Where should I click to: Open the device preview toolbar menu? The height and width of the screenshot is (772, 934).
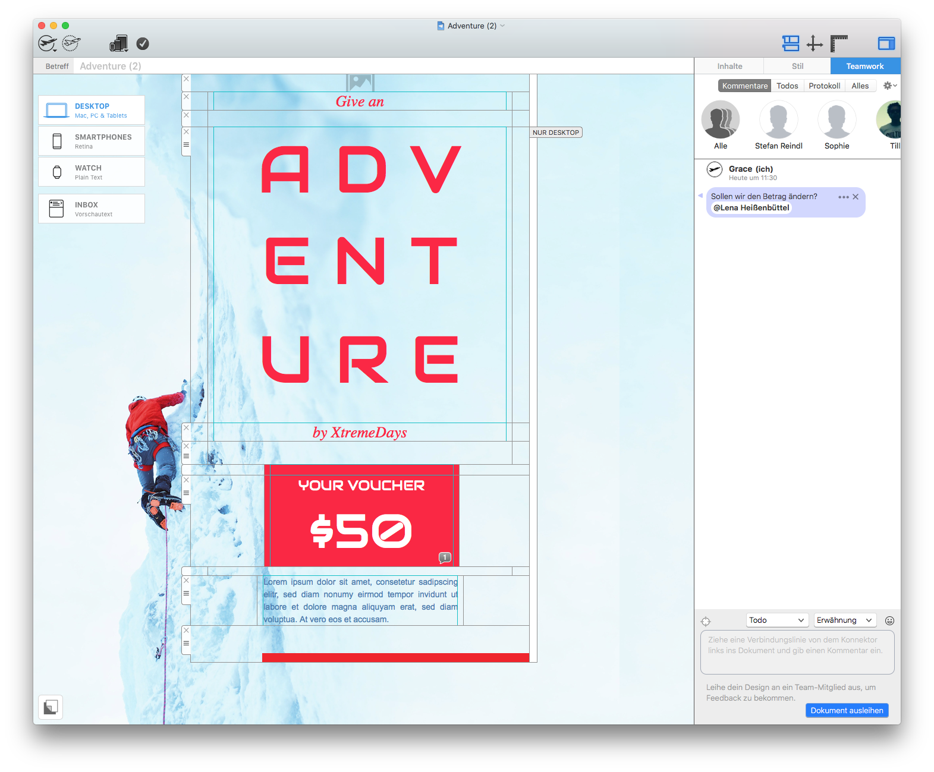click(x=119, y=43)
